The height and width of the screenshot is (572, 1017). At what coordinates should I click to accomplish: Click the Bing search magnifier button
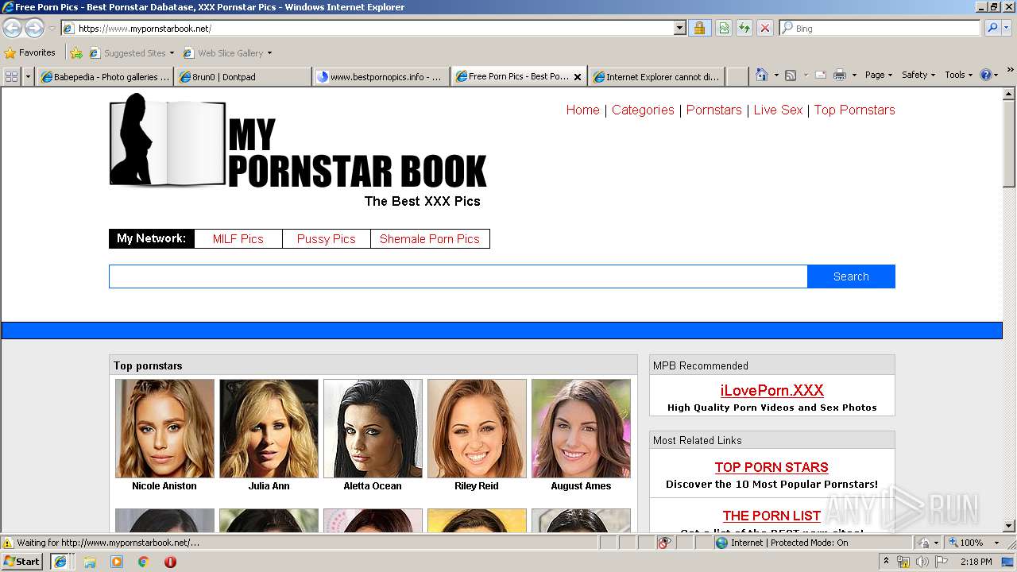(x=992, y=29)
